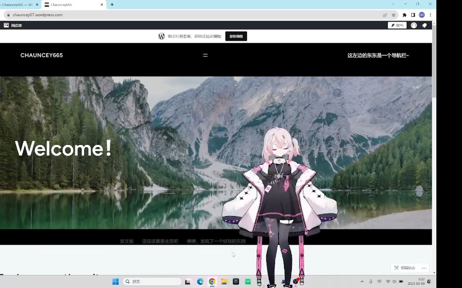The image size is (462, 288).
Task: Open the volume speaker tray icon
Action: (x=394, y=282)
